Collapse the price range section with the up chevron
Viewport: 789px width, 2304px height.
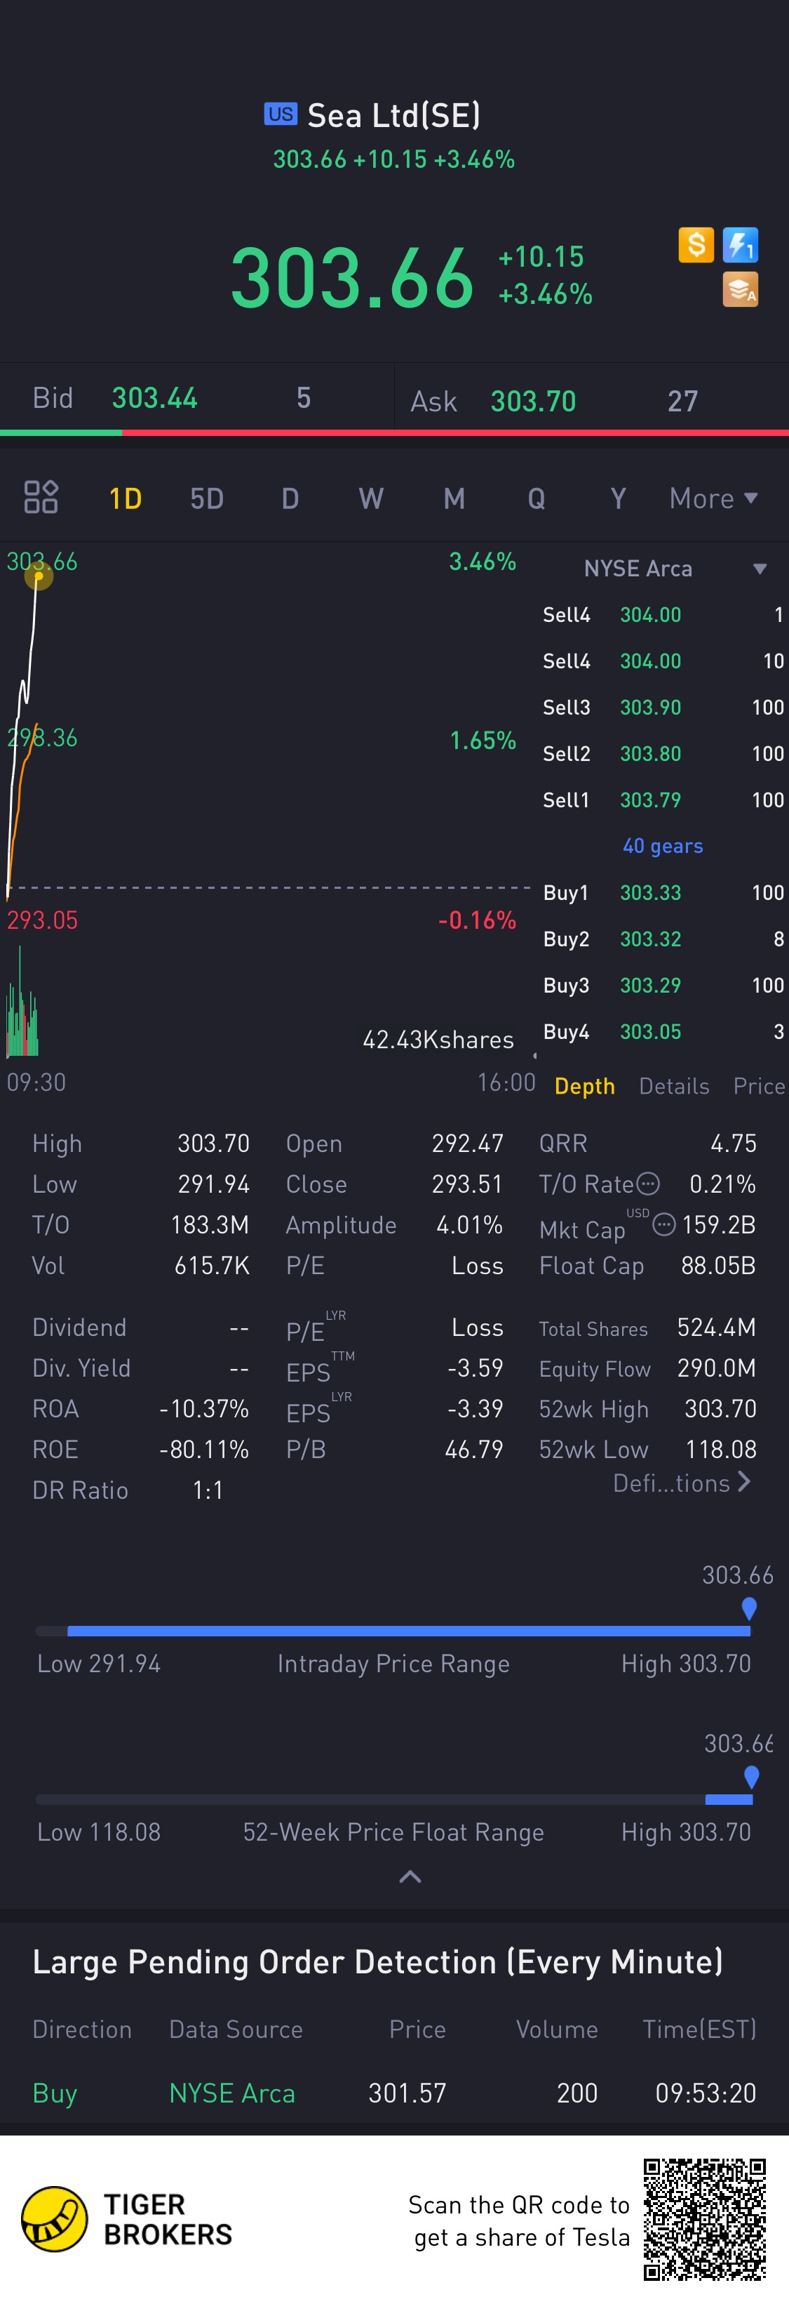pos(410,1876)
